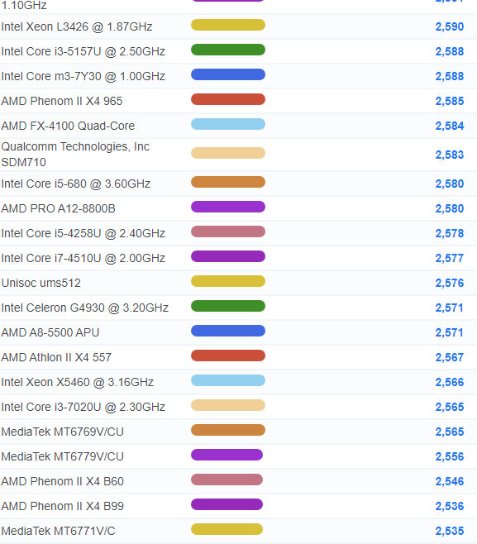Click pink bar for Intel Core i5-4258U

click(x=228, y=231)
